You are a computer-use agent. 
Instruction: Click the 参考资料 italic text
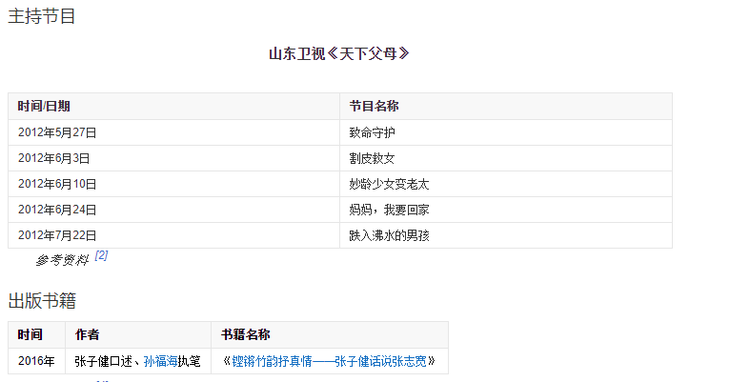tap(62, 260)
